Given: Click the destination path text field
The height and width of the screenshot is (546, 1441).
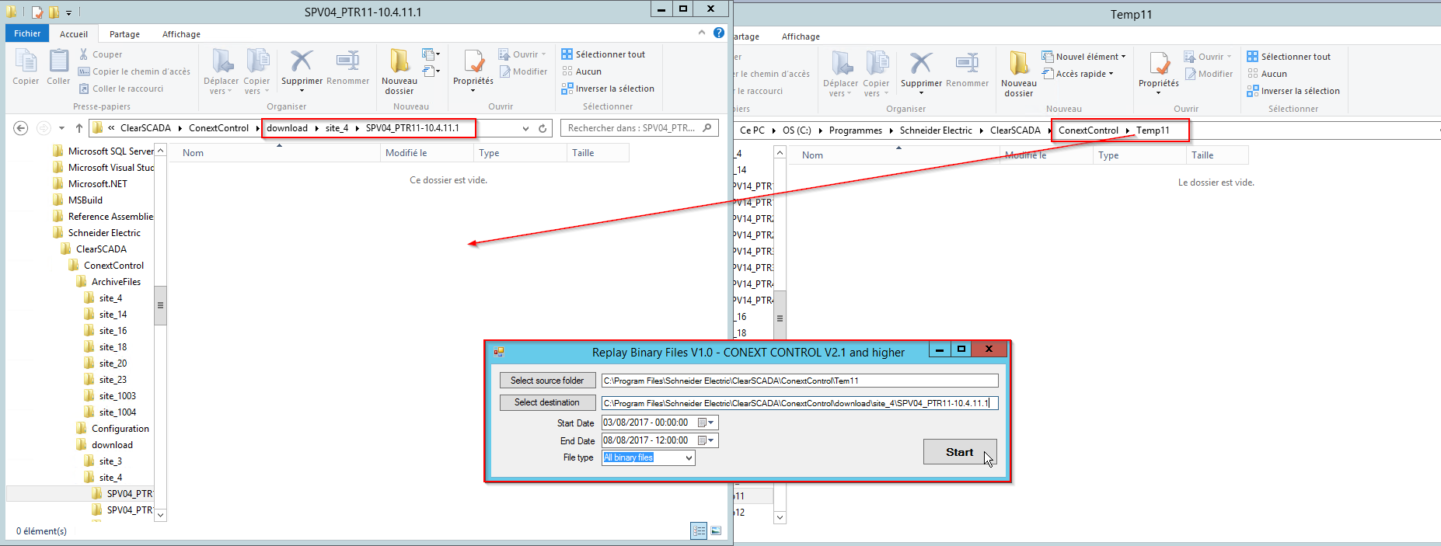Looking at the screenshot, I should coord(799,403).
